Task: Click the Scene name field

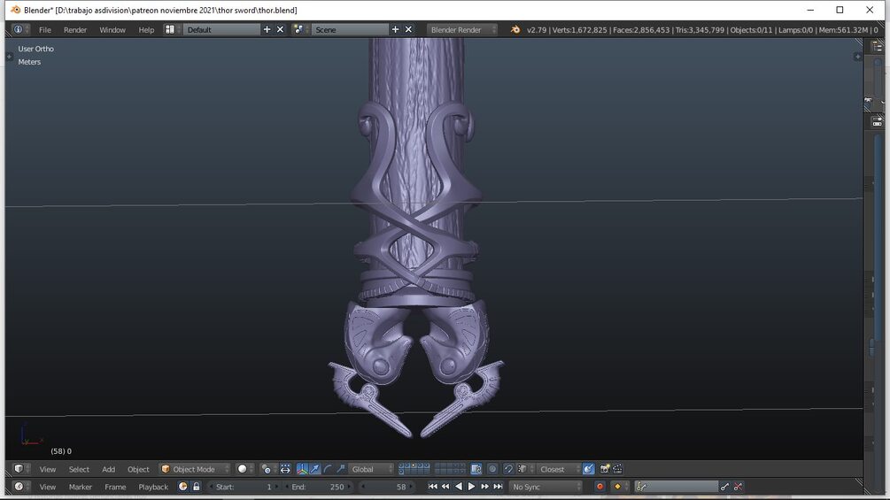Action: [350, 30]
